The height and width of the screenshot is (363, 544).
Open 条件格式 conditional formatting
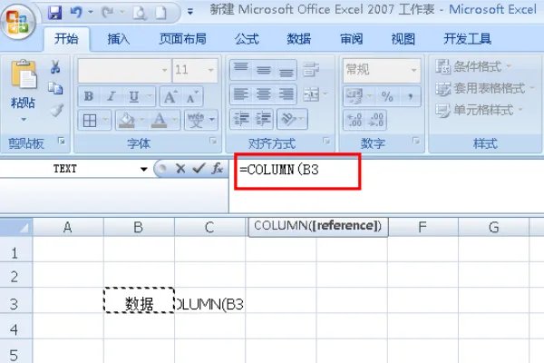(x=473, y=66)
